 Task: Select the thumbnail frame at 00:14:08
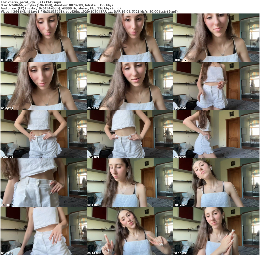tap(130, 231)
